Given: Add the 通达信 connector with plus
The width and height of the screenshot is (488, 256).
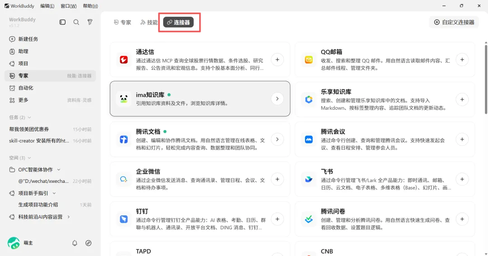Looking at the screenshot, I should click(x=277, y=60).
